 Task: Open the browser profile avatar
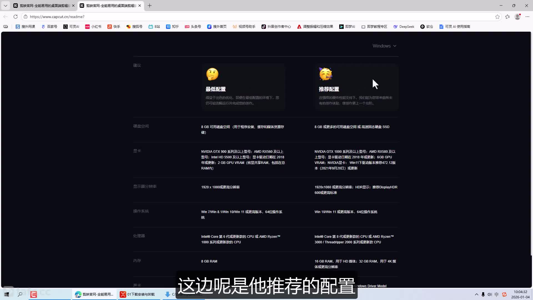click(x=517, y=17)
